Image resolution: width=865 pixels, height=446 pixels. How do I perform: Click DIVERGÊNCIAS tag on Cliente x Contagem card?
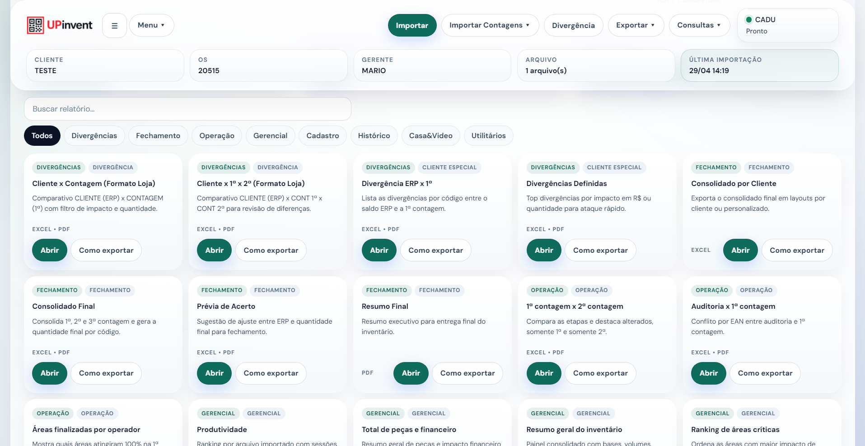[x=59, y=167]
